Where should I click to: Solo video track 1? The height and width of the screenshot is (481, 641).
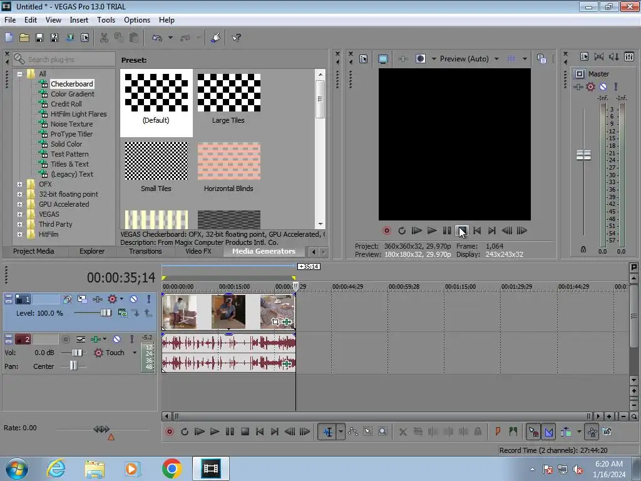click(x=148, y=299)
